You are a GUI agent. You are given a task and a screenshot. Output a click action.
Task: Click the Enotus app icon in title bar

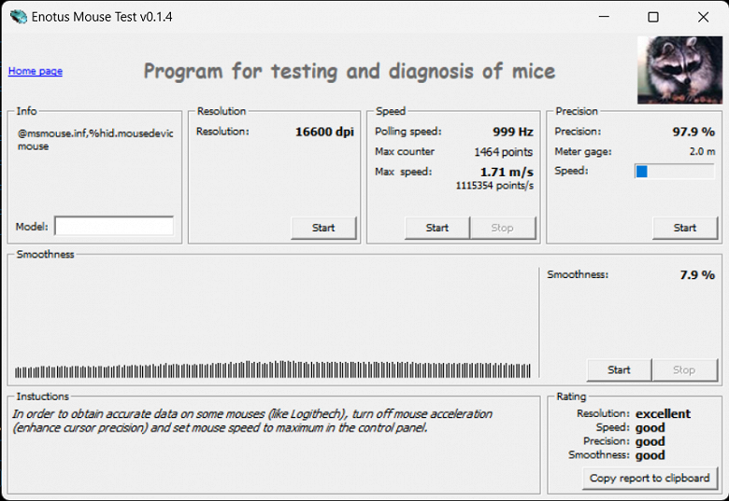point(19,17)
